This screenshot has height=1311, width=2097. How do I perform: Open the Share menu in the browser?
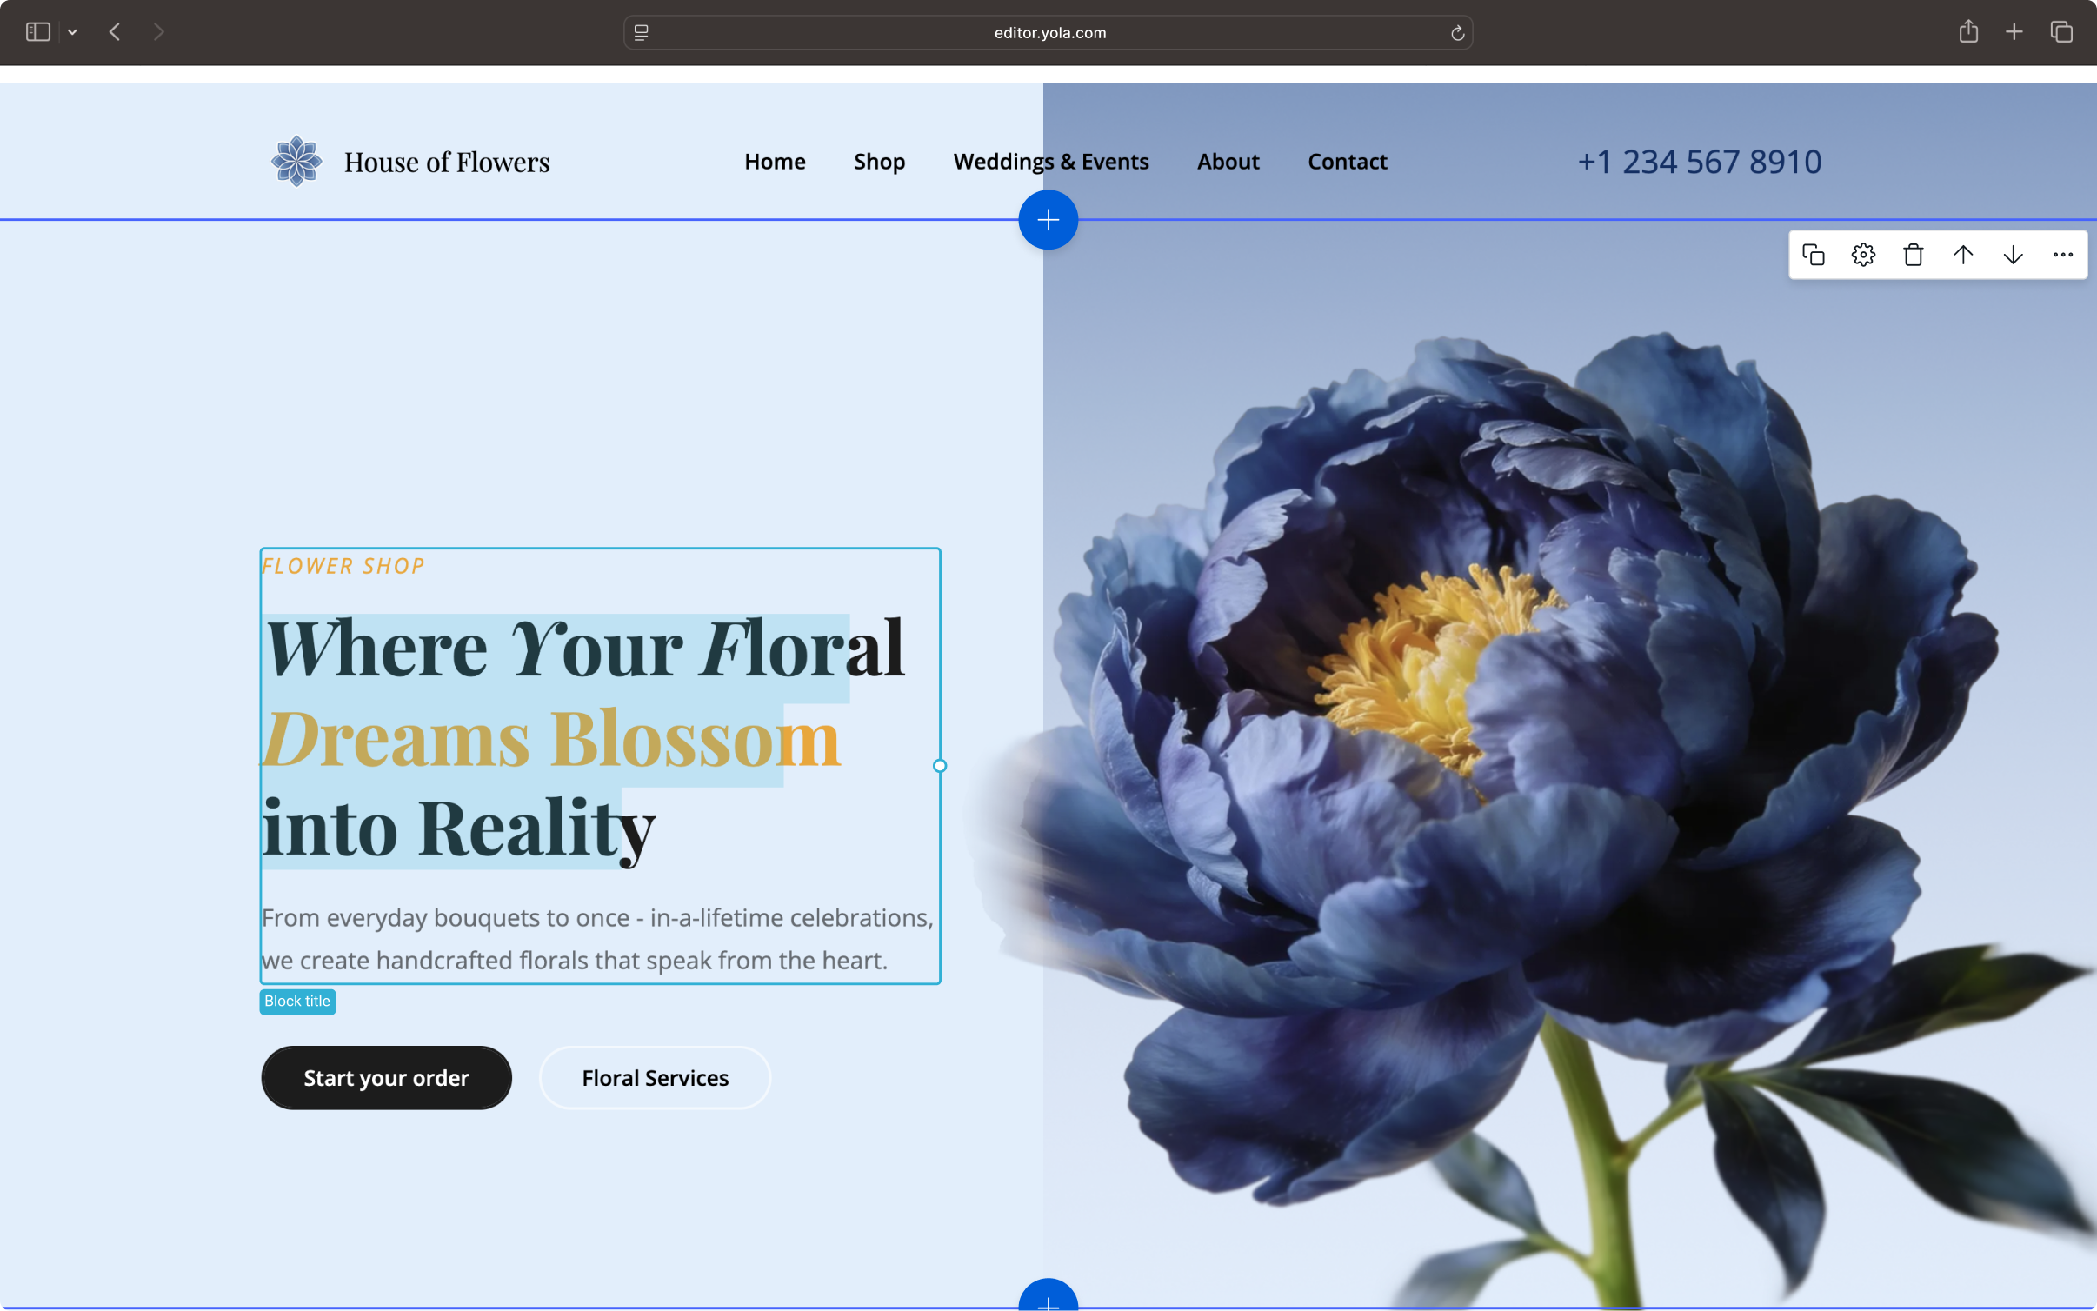1968,32
